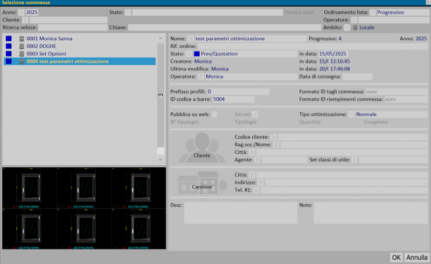Open the Anno dropdown
Screen dimensions: 431x264
(22, 12)
